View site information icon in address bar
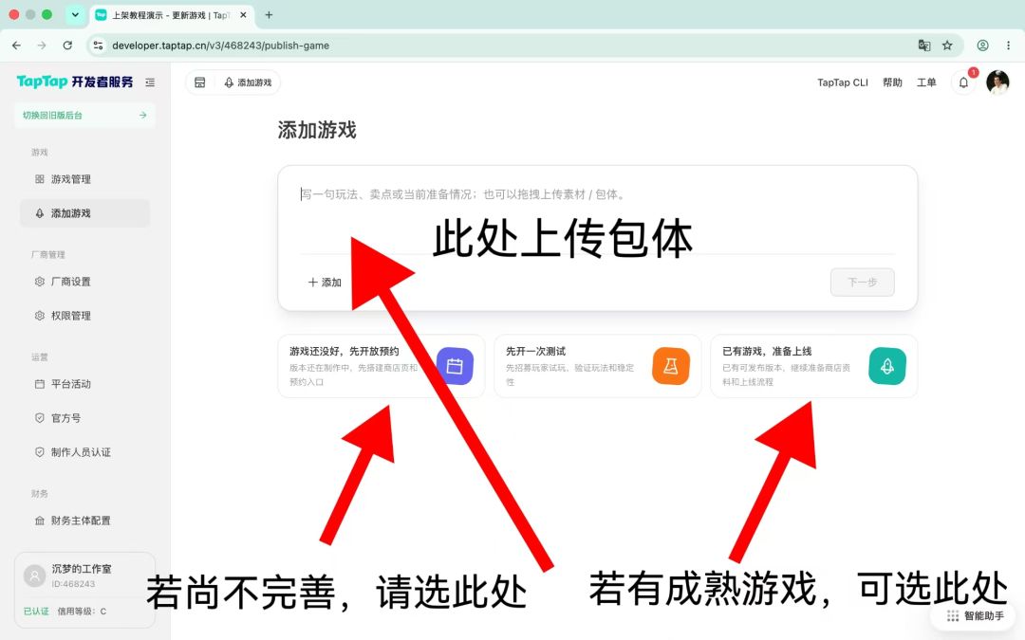This screenshot has width=1025, height=640. [x=98, y=46]
